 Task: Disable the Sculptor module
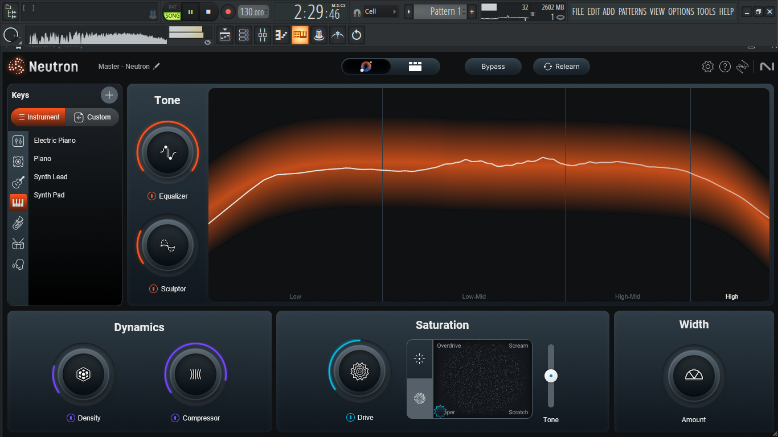pyautogui.click(x=153, y=289)
